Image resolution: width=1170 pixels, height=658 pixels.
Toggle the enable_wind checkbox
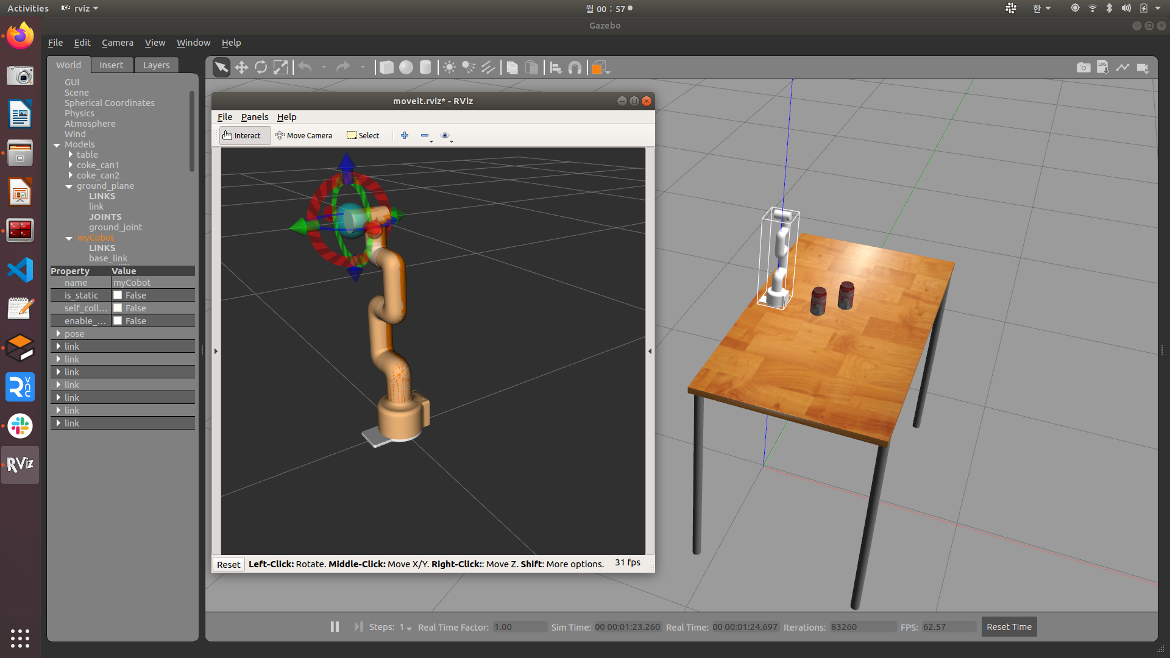coord(118,320)
